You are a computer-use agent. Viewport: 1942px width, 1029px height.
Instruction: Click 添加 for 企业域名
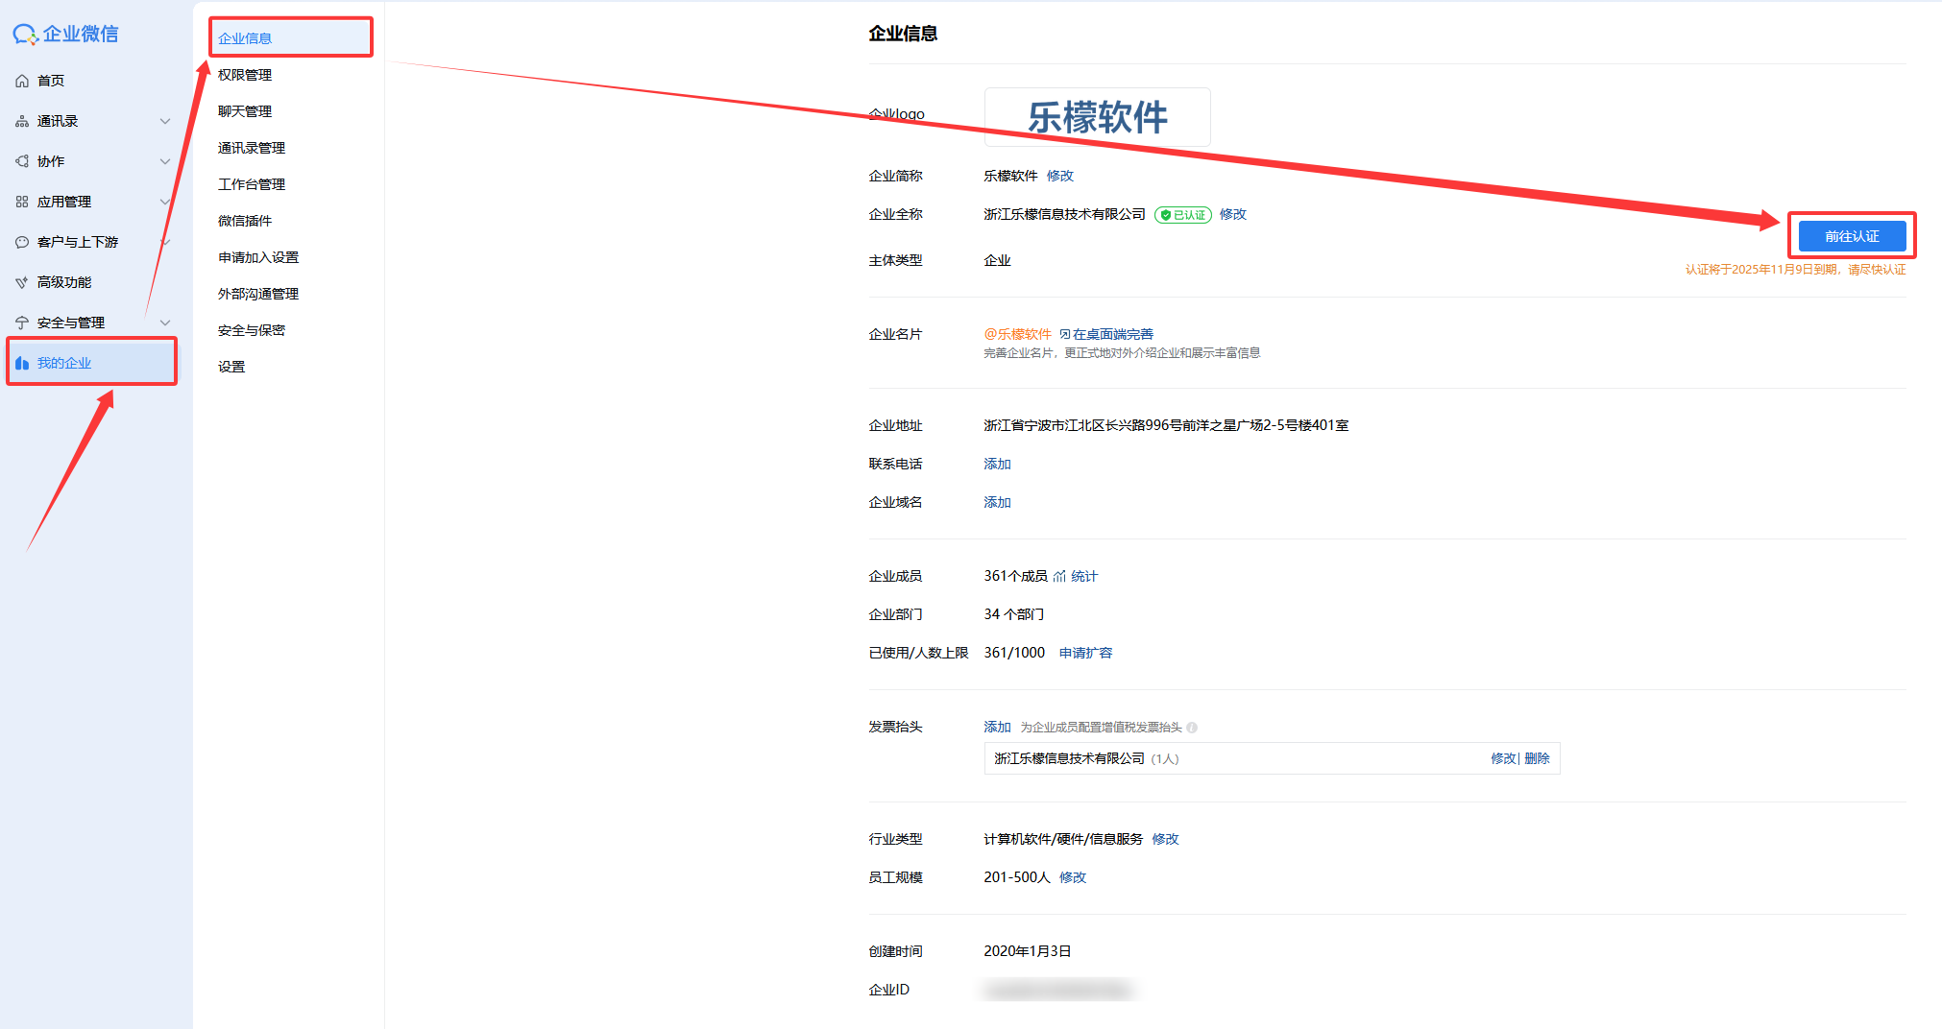(997, 502)
